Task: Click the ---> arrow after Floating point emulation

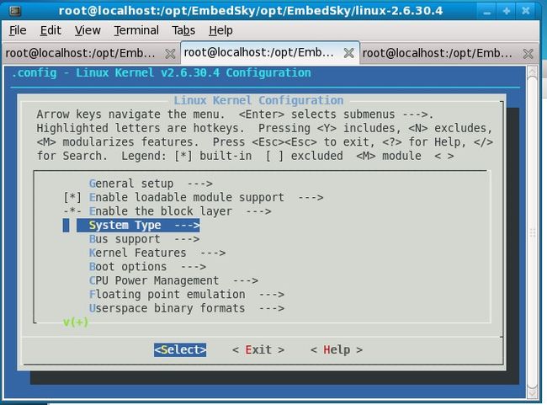Action: [272, 295]
